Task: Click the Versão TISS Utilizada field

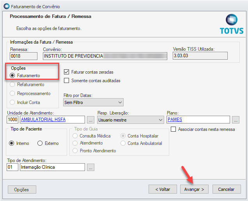Action: coord(200,56)
